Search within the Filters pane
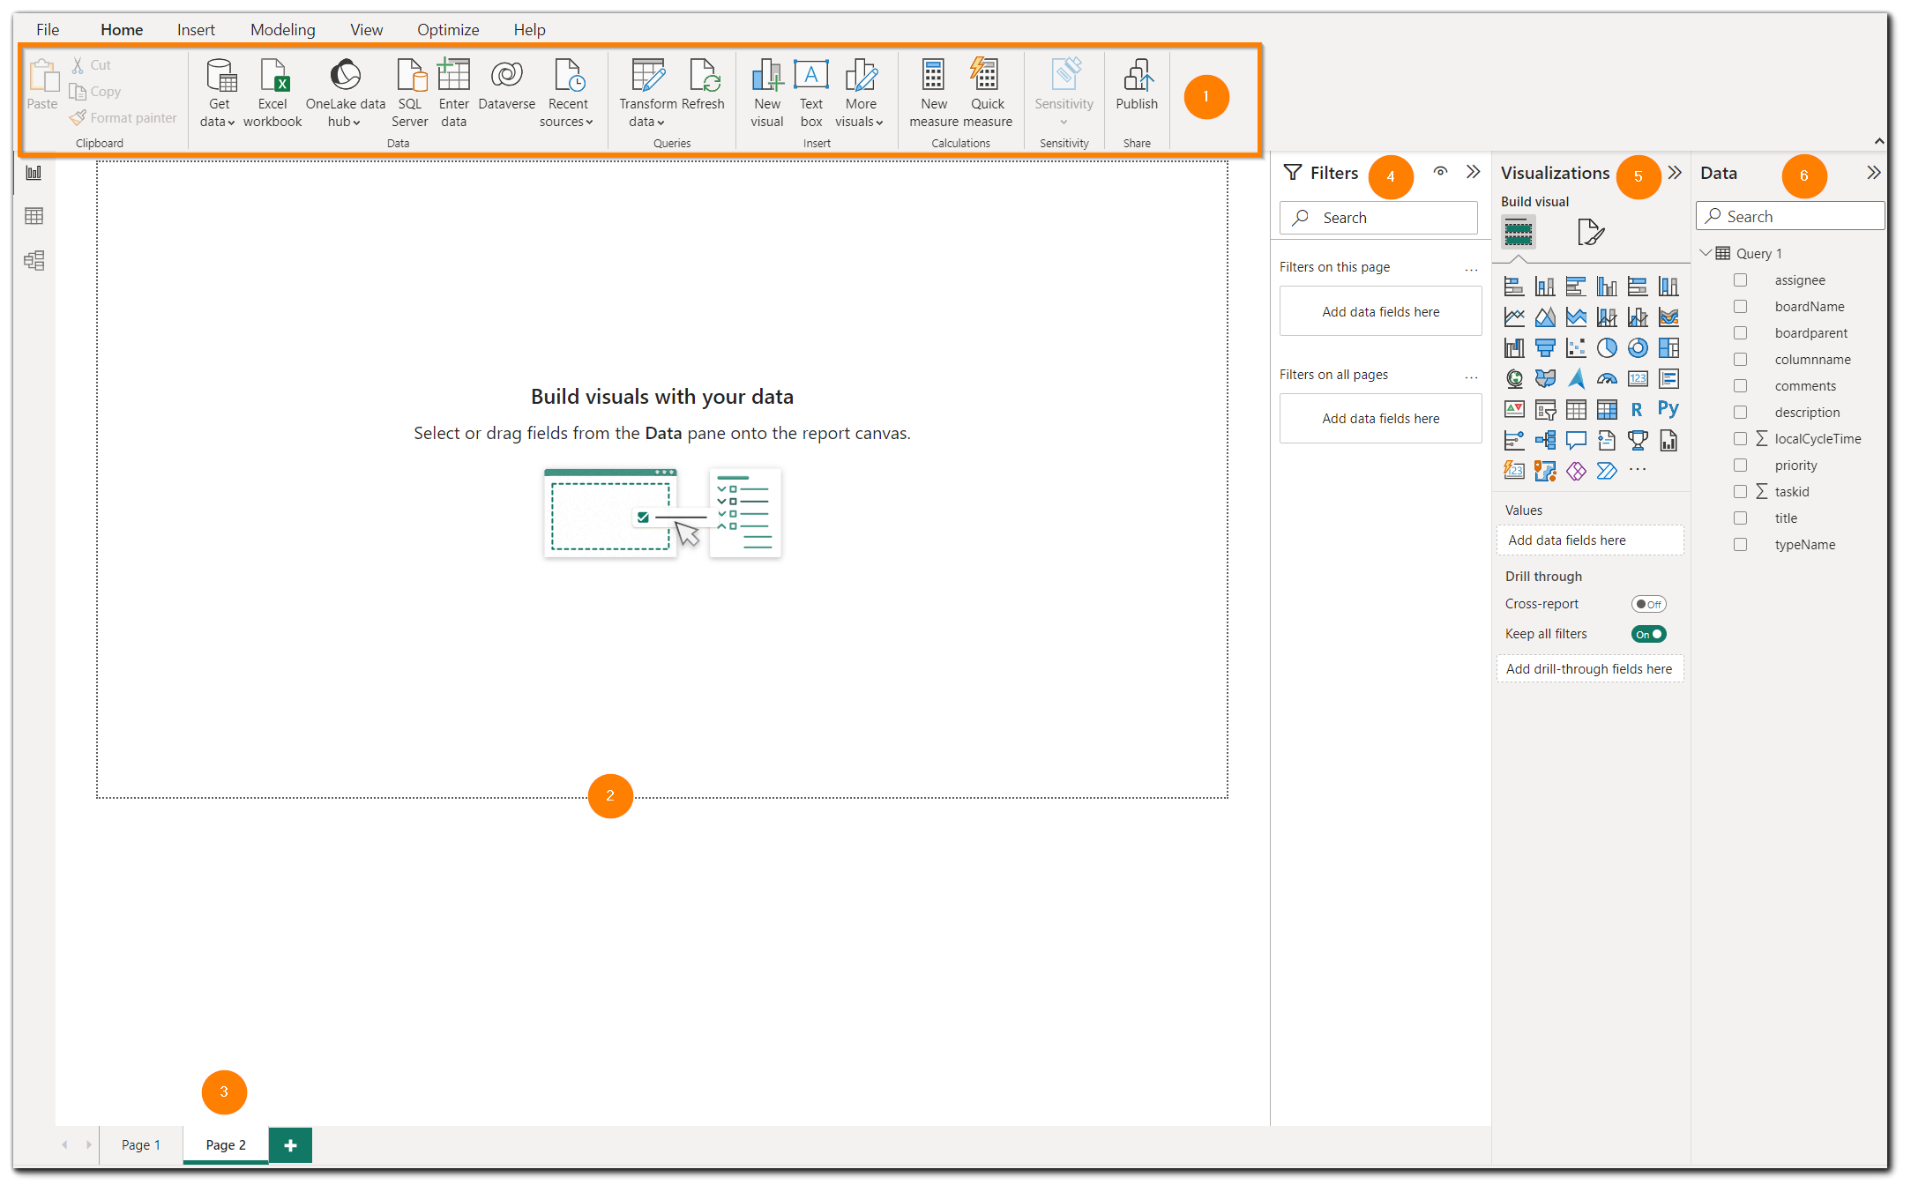The height and width of the screenshot is (1192, 1911). coord(1378,218)
